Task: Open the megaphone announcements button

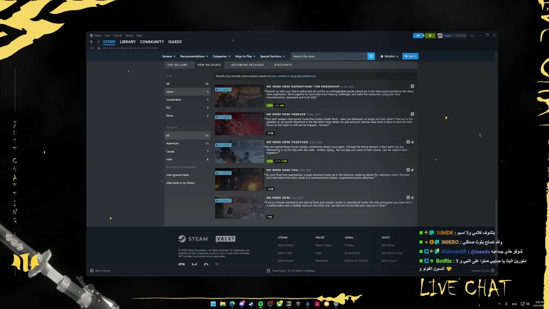Action: (x=418, y=36)
